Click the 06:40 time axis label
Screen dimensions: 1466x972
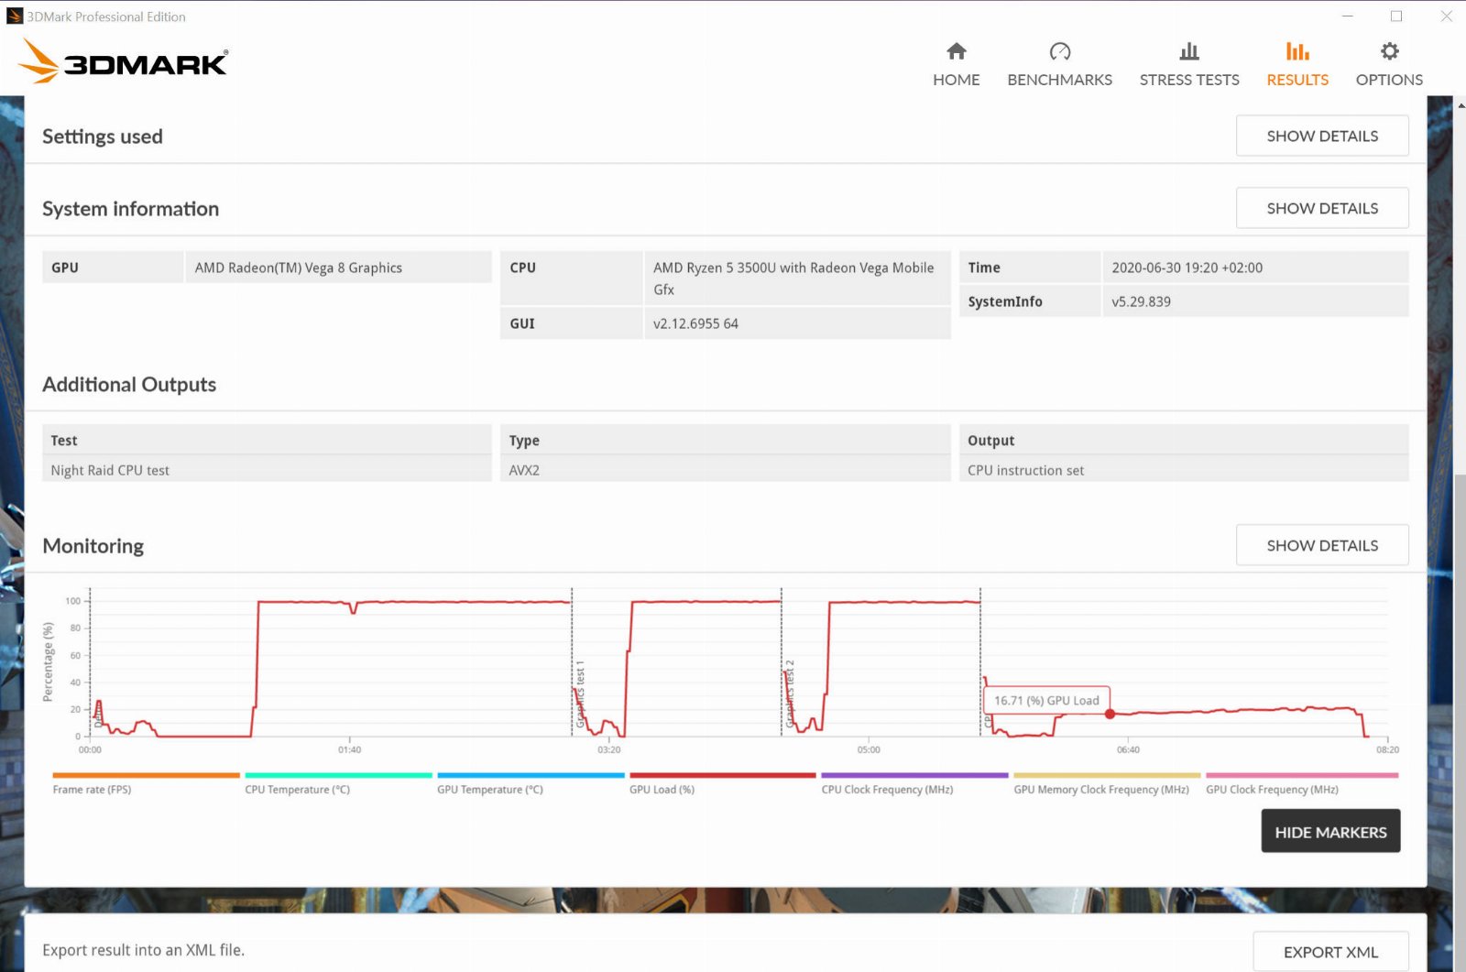coord(1128,749)
